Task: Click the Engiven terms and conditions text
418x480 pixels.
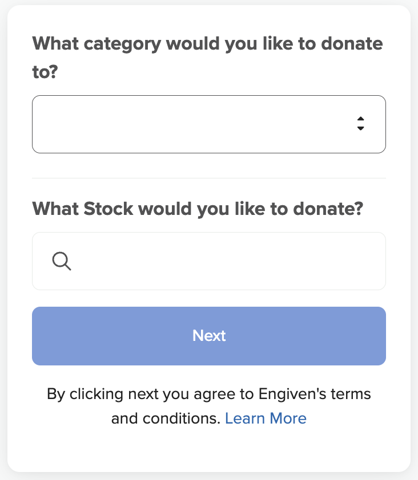Action: 209,394
